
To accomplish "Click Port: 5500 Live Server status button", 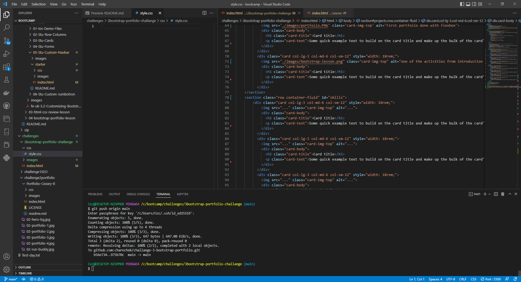I will pyautogui.click(x=491, y=279).
